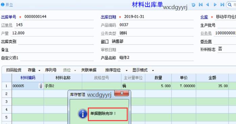Image resolution: width=236 pixels, height=124 pixels.
Task: Click the 材料名称 column header
Action: (63, 78)
